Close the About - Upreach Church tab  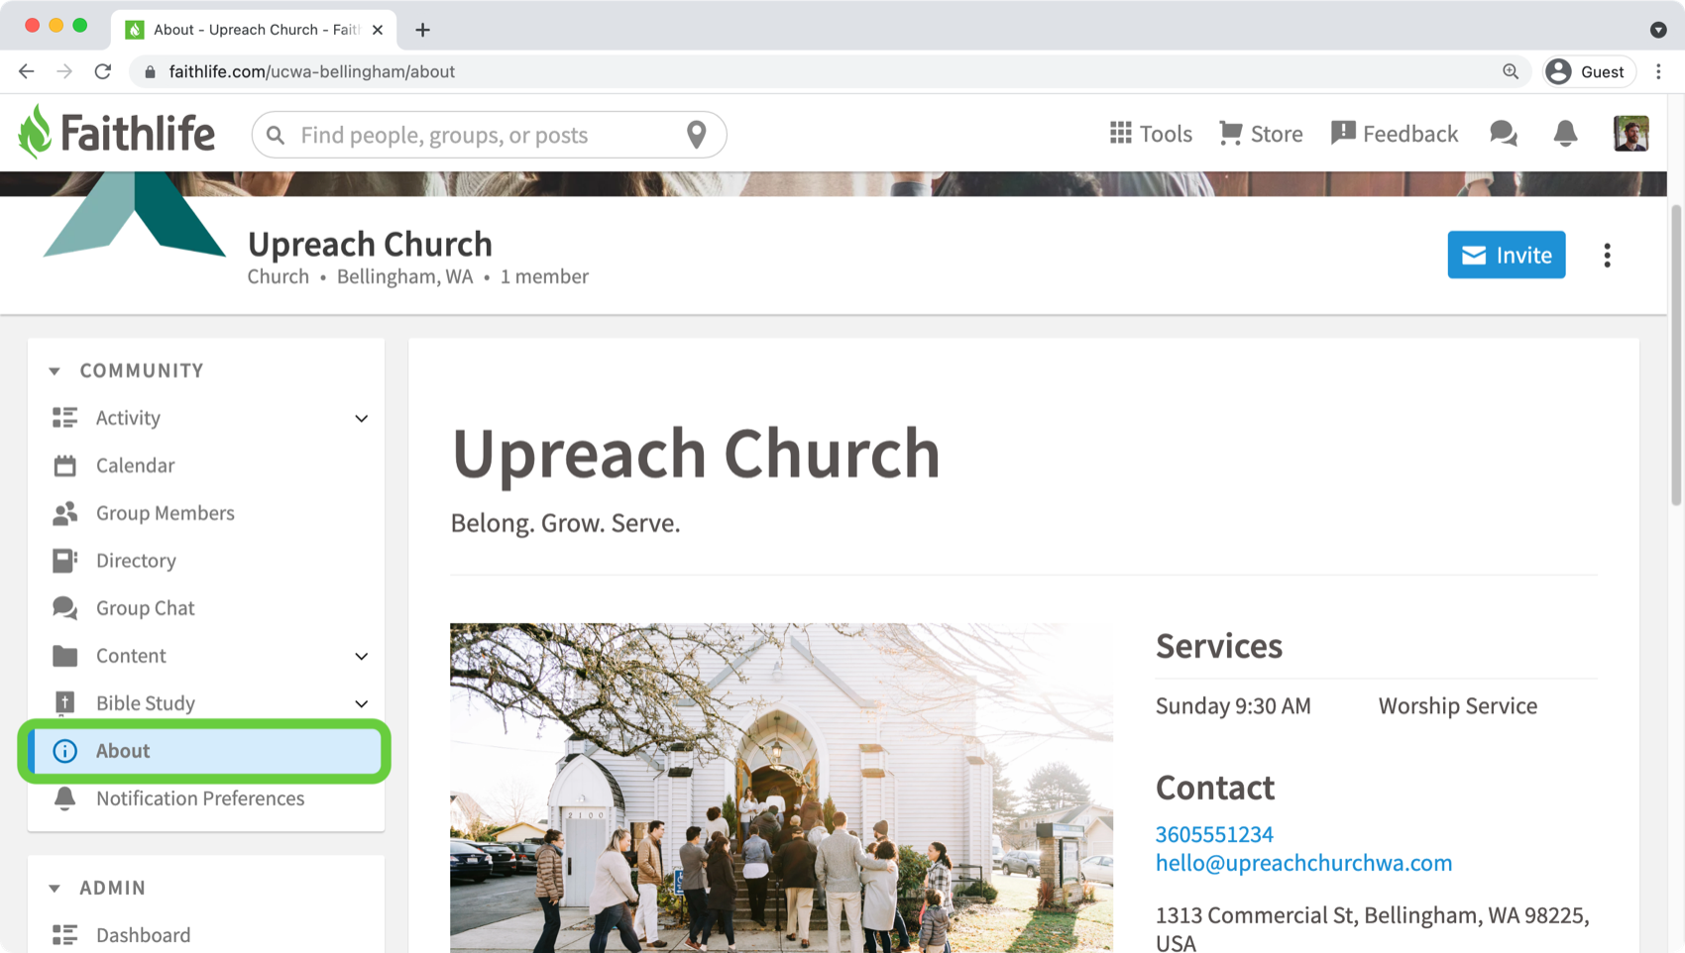point(378,30)
